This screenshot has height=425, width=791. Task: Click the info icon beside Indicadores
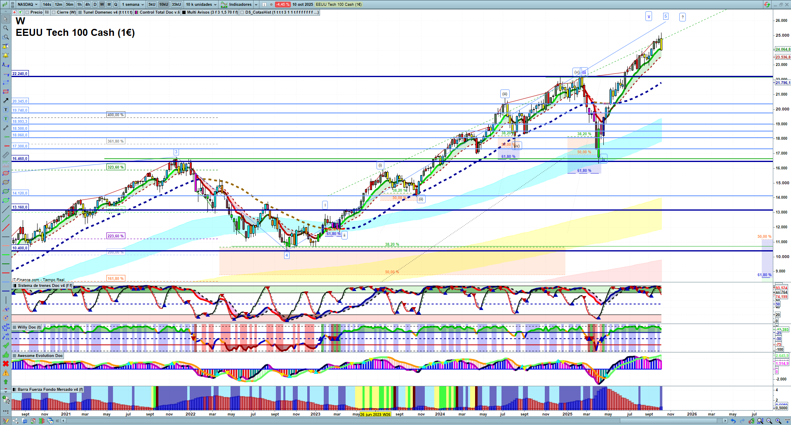tap(264, 5)
